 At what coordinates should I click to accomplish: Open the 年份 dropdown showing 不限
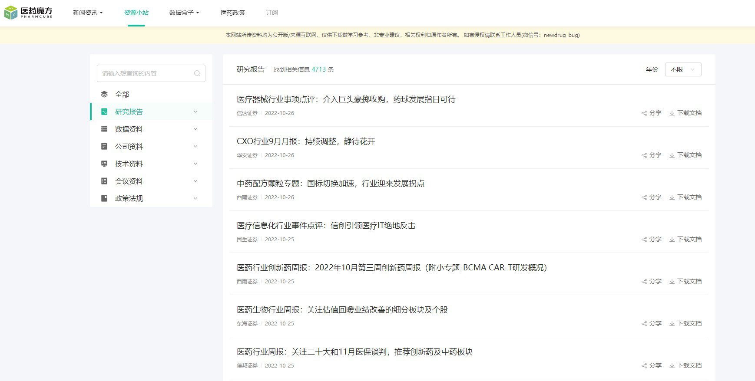[683, 69]
